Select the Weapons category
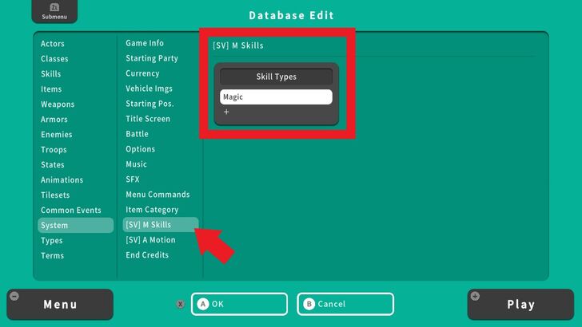Screen dimensions: 582x327 [58, 104]
